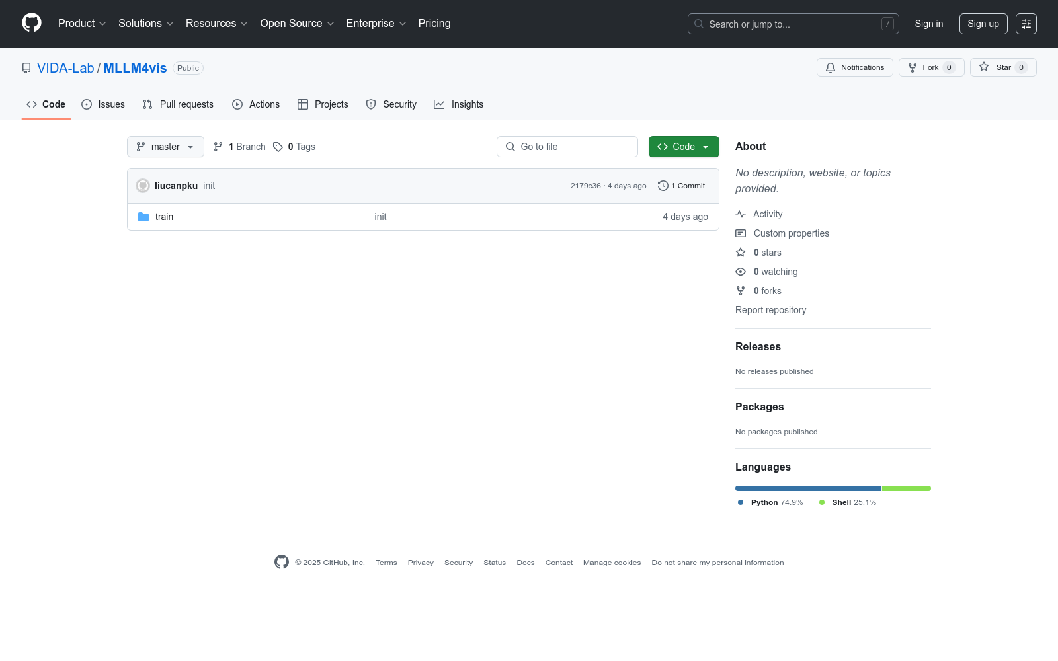Image resolution: width=1058 pixels, height=661 pixels.
Task: Open the footer Terms link
Action: (x=386, y=563)
